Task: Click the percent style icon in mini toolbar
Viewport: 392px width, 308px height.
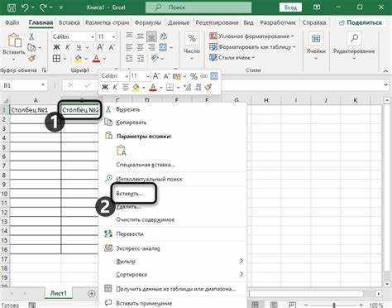Action: pyautogui.click(x=194, y=76)
